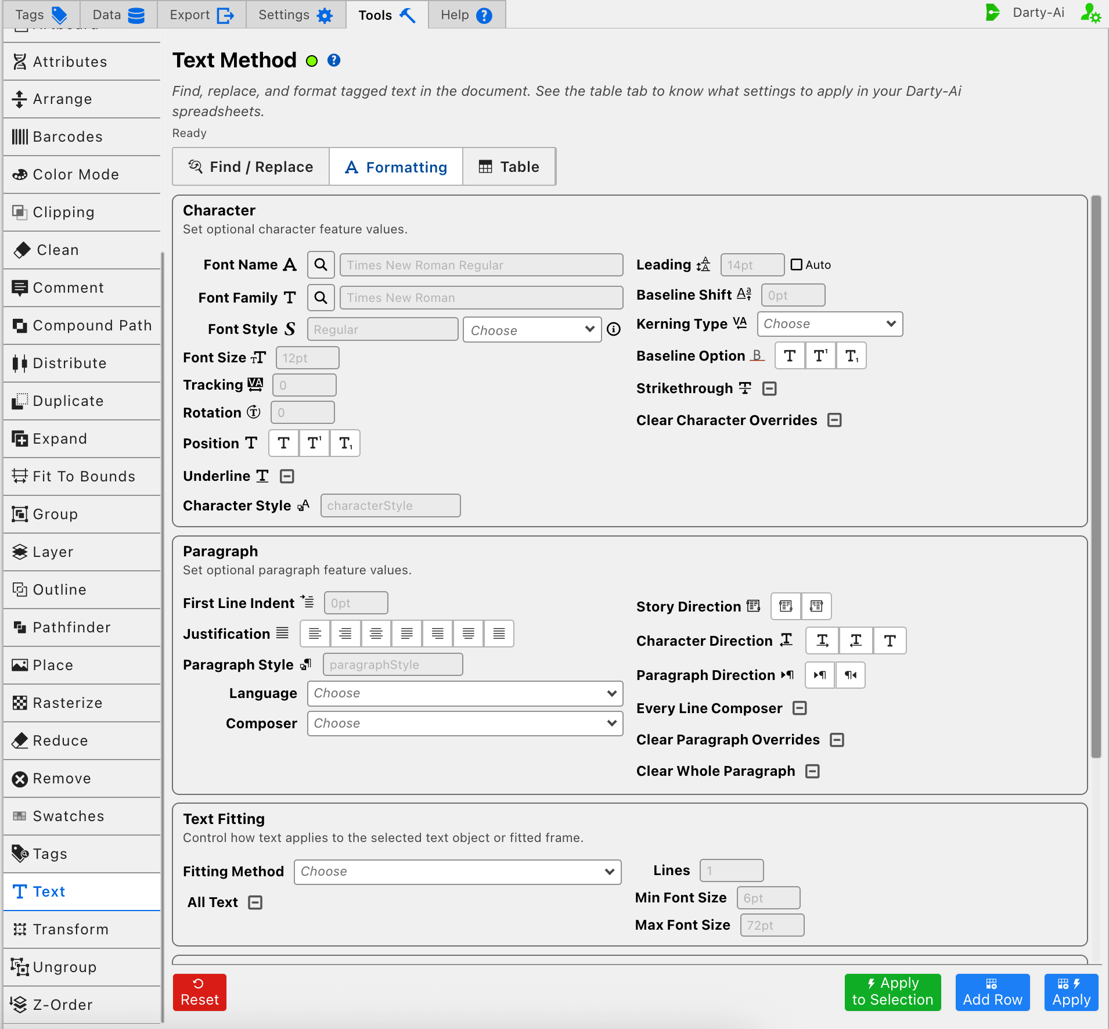1109x1029 pixels.
Task: Click the First Line Indent field
Action: tap(356, 603)
